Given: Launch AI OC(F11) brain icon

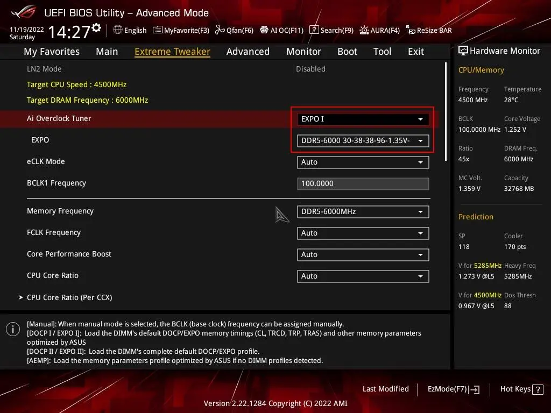Looking at the screenshot, I should point(264,30).
